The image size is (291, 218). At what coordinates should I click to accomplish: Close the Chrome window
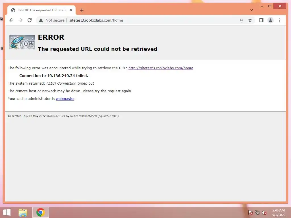point(280,6)
